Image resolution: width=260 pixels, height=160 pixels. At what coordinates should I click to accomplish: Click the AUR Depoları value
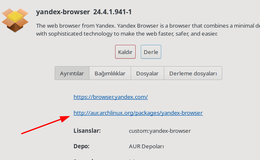[147, 147]
